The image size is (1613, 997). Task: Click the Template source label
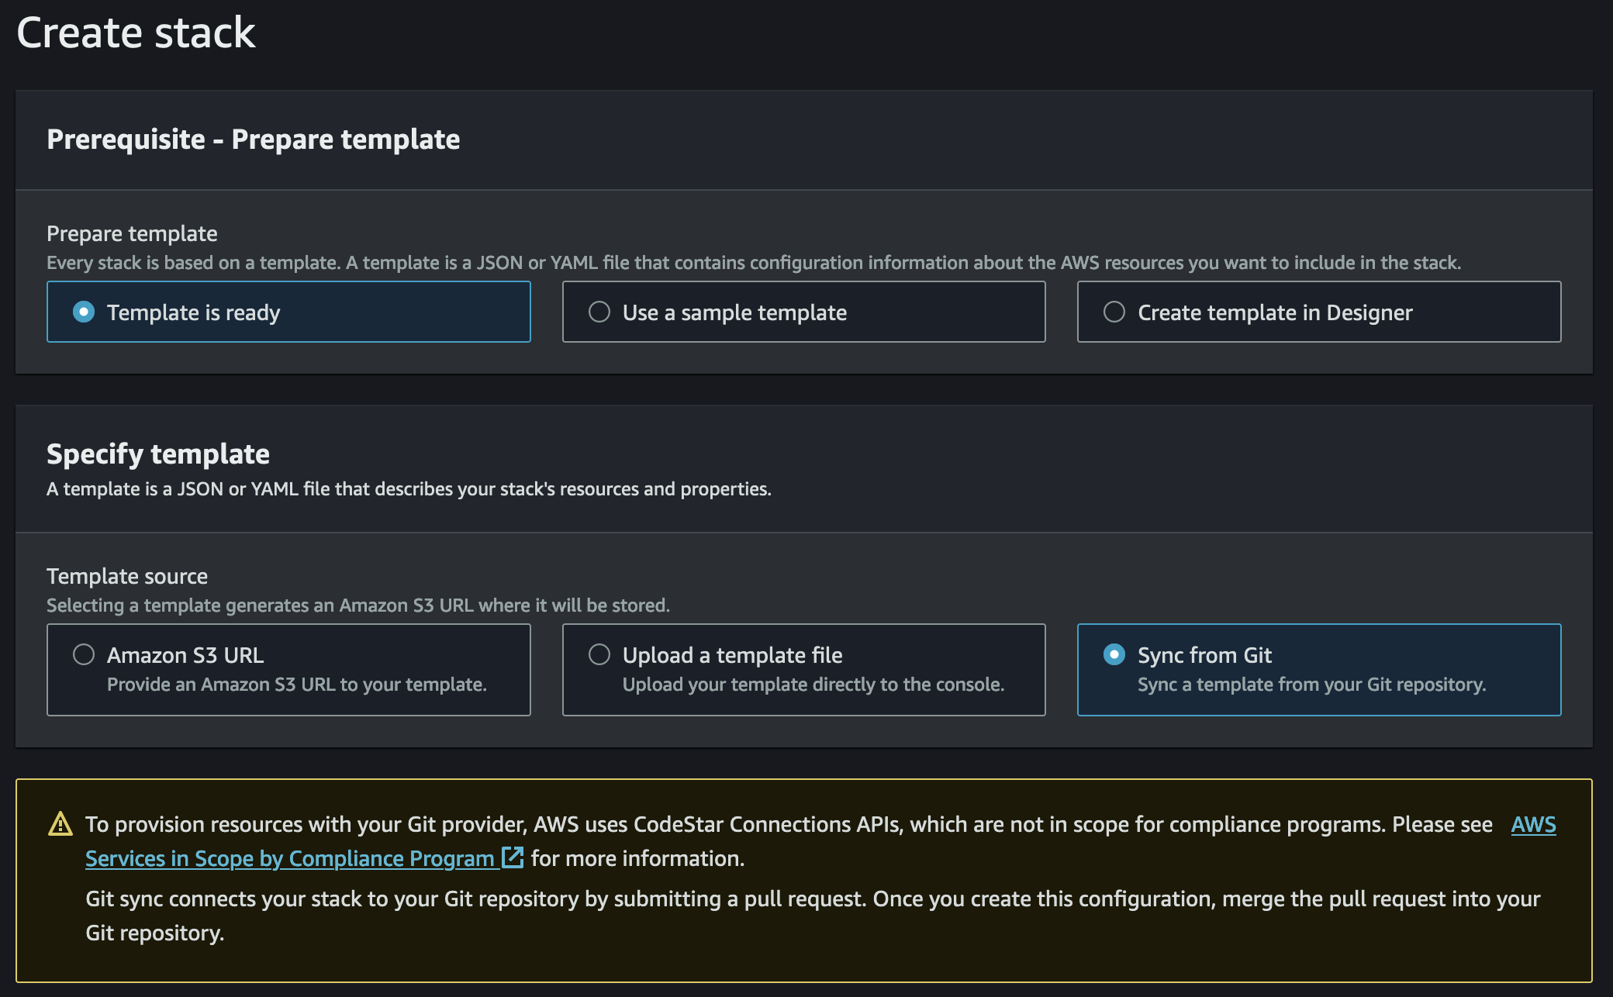click(127, 576)
